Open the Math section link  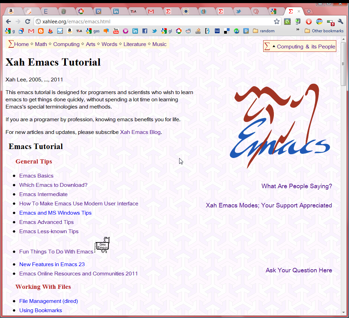(x=41, y=44)
